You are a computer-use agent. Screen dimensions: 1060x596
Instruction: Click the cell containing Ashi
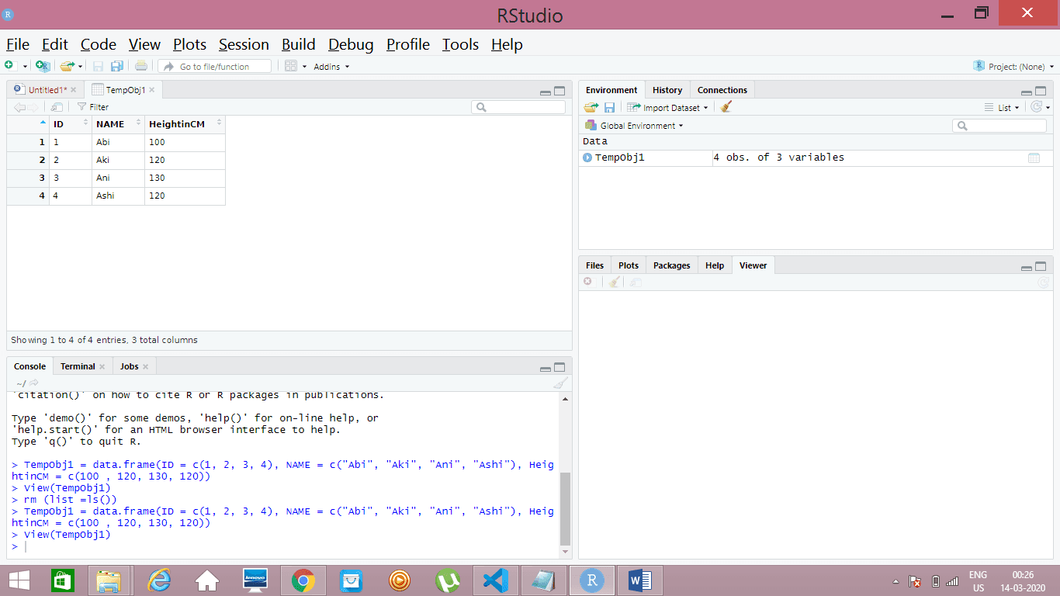point(118,196)
